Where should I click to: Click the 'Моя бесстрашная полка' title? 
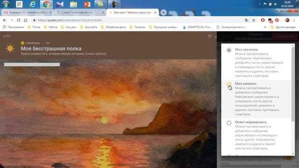pyautogui.click(x=51, y=49)
